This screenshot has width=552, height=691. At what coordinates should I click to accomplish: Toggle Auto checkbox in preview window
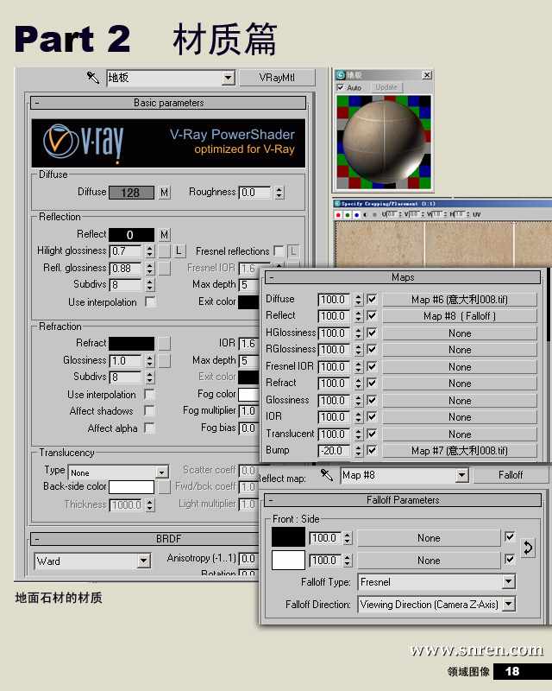click(341, 87)
